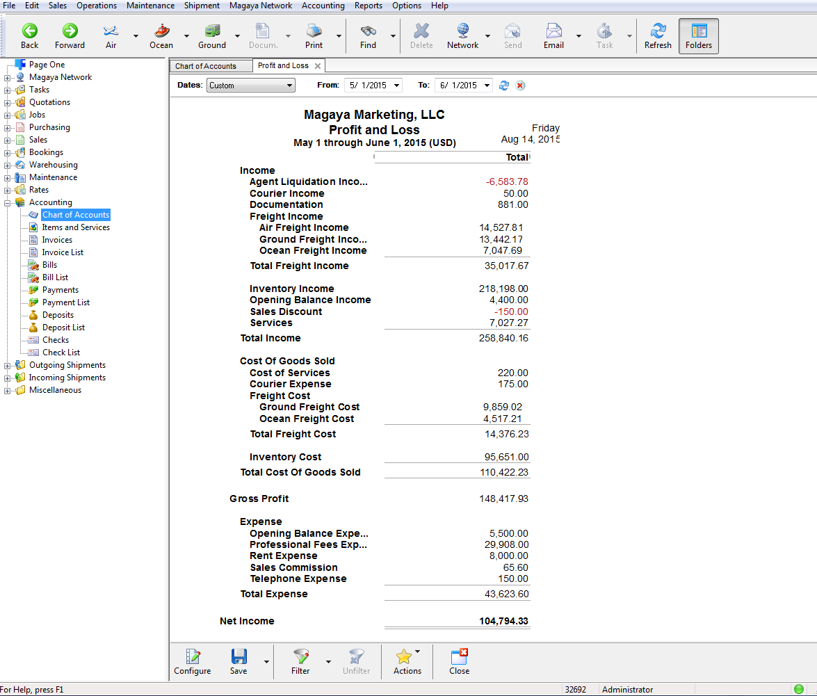Viewport: 817px width, 696px height.
Task: Click the Email toolbar icon
Action: pos(553,36)
